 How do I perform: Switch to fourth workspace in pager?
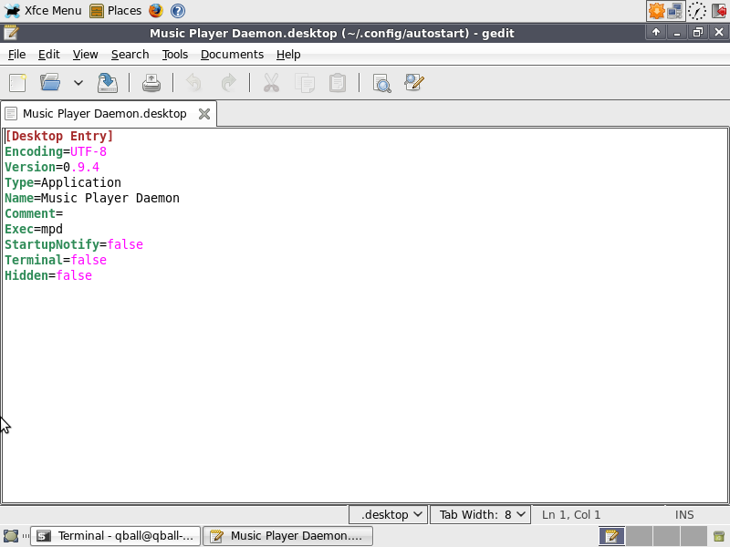tap(693, 536)
